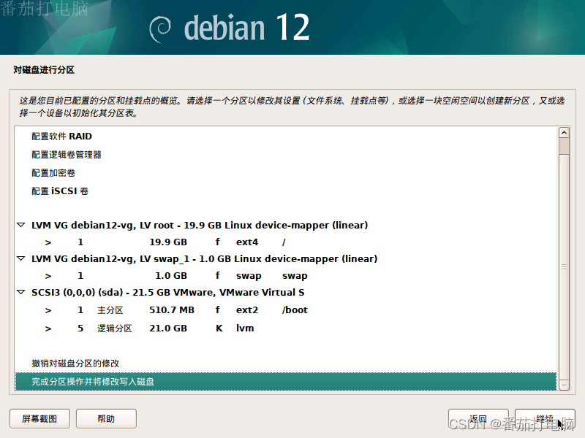Click the lvm usage label

pyautogui.click(x=245, y=328)
